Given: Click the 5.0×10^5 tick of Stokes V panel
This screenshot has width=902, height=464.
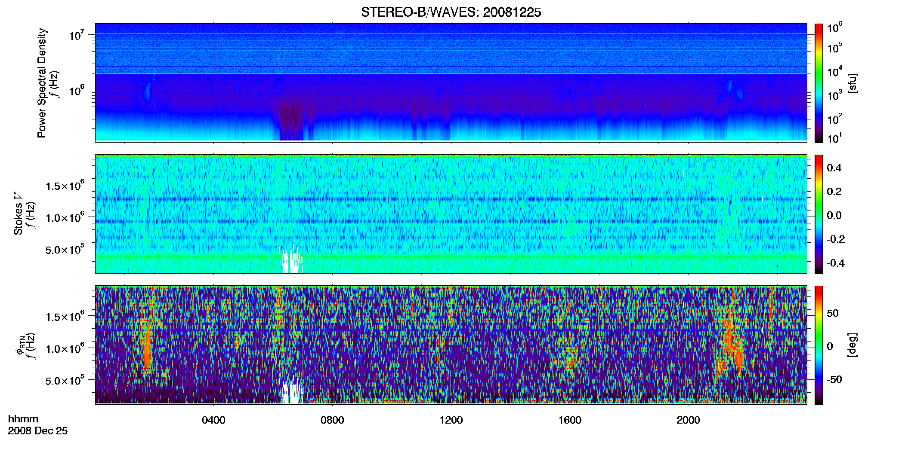Looking at the screenshot, I should click(x=65, y=249).
